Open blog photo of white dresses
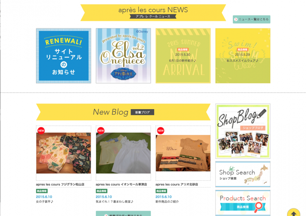This screenshot has width=306, height=216. tap(123, 153)
